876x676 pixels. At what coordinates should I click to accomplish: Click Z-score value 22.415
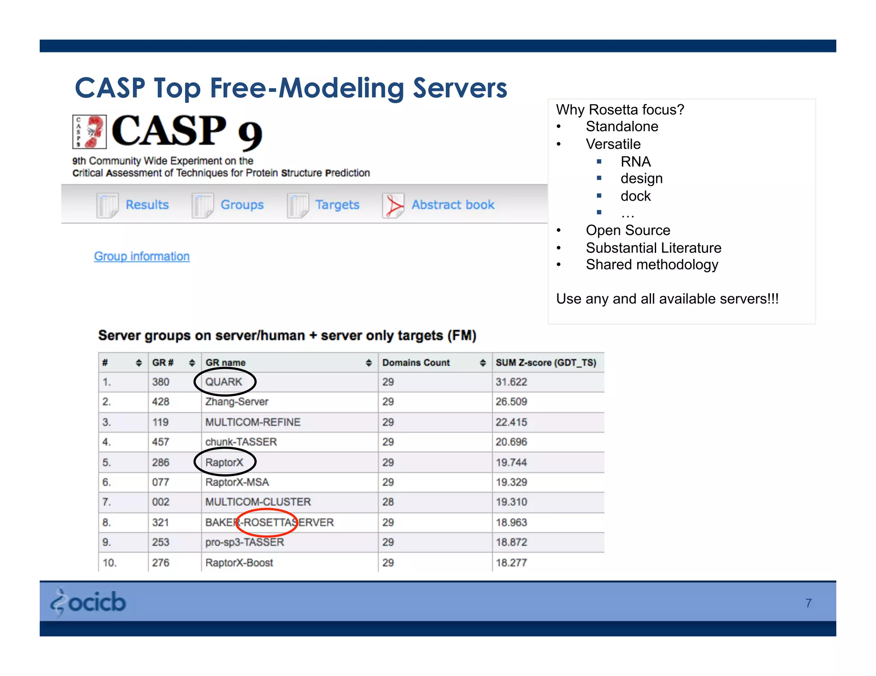pos(511,422)
